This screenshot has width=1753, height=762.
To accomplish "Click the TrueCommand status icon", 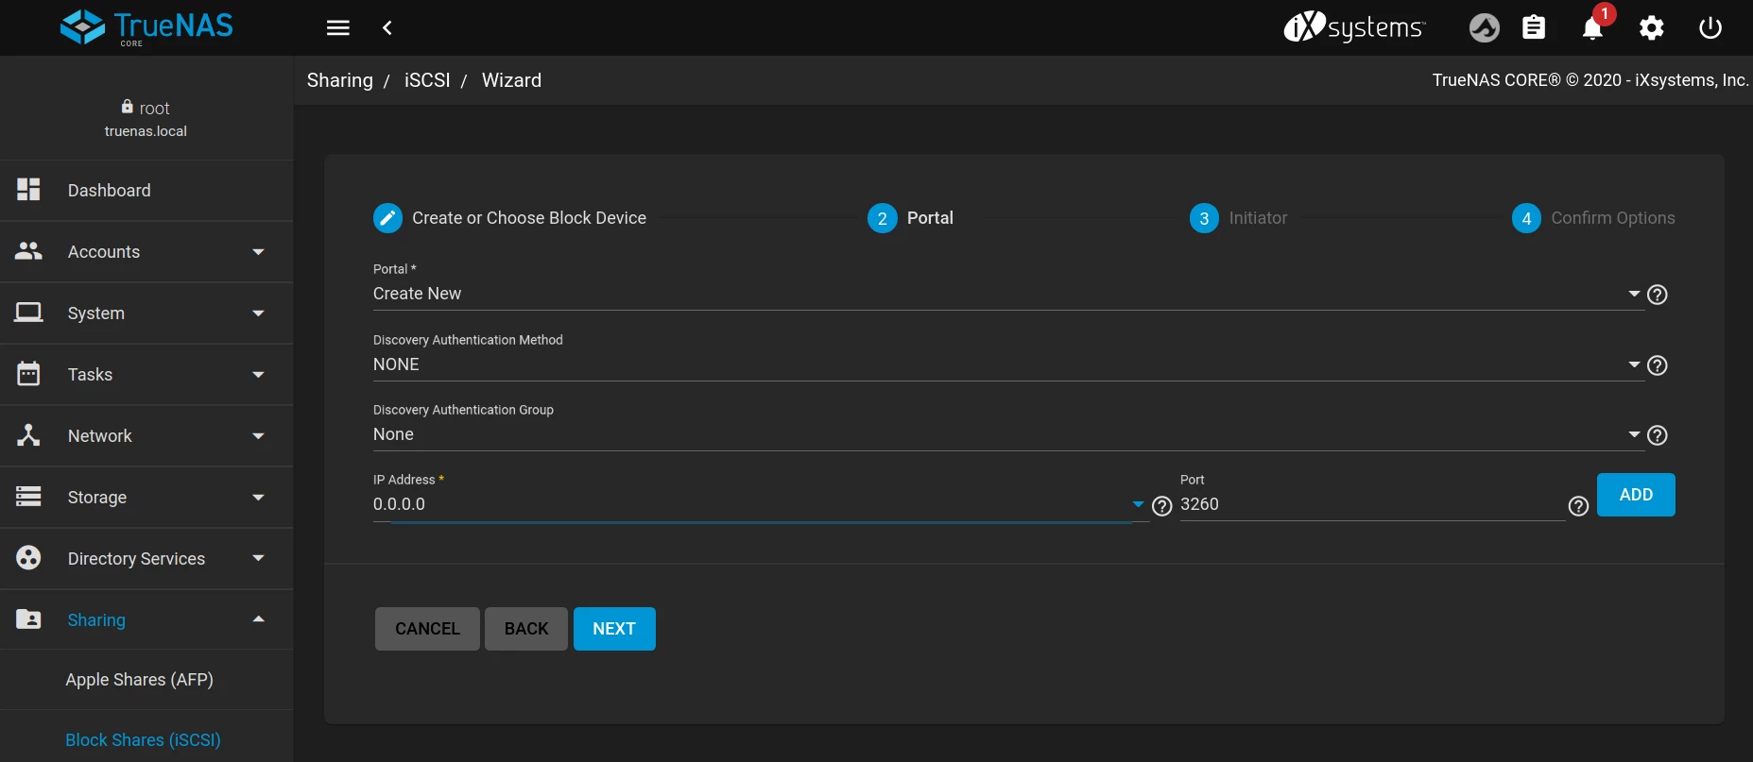I will [x=1484, y=28].
